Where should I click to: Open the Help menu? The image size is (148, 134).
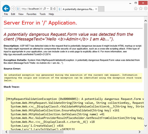coord(51,14)
